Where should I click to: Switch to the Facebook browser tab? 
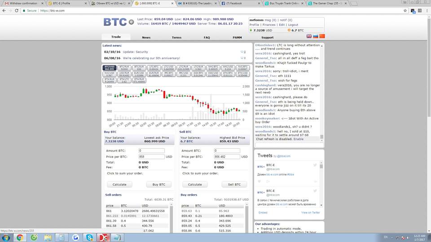coord(239,3)
